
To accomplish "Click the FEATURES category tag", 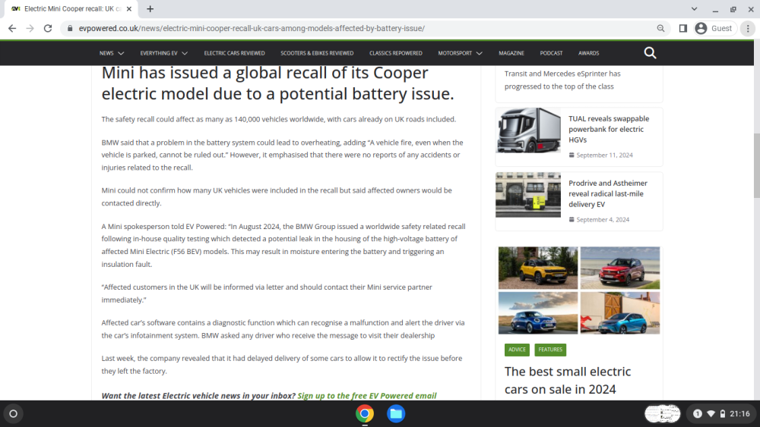I will click(550, 350).
